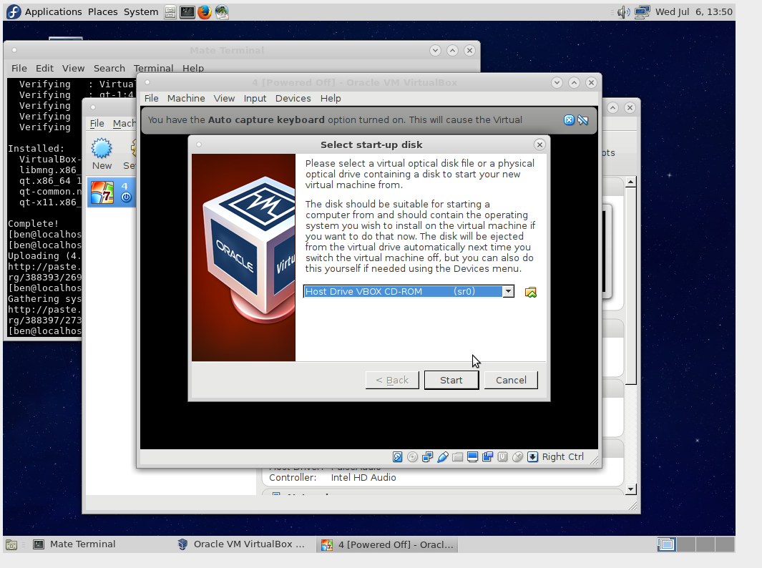Click Manager details scrollbar down arrow
The height and width of the screenshot is (568, 762).
point(631,489)
